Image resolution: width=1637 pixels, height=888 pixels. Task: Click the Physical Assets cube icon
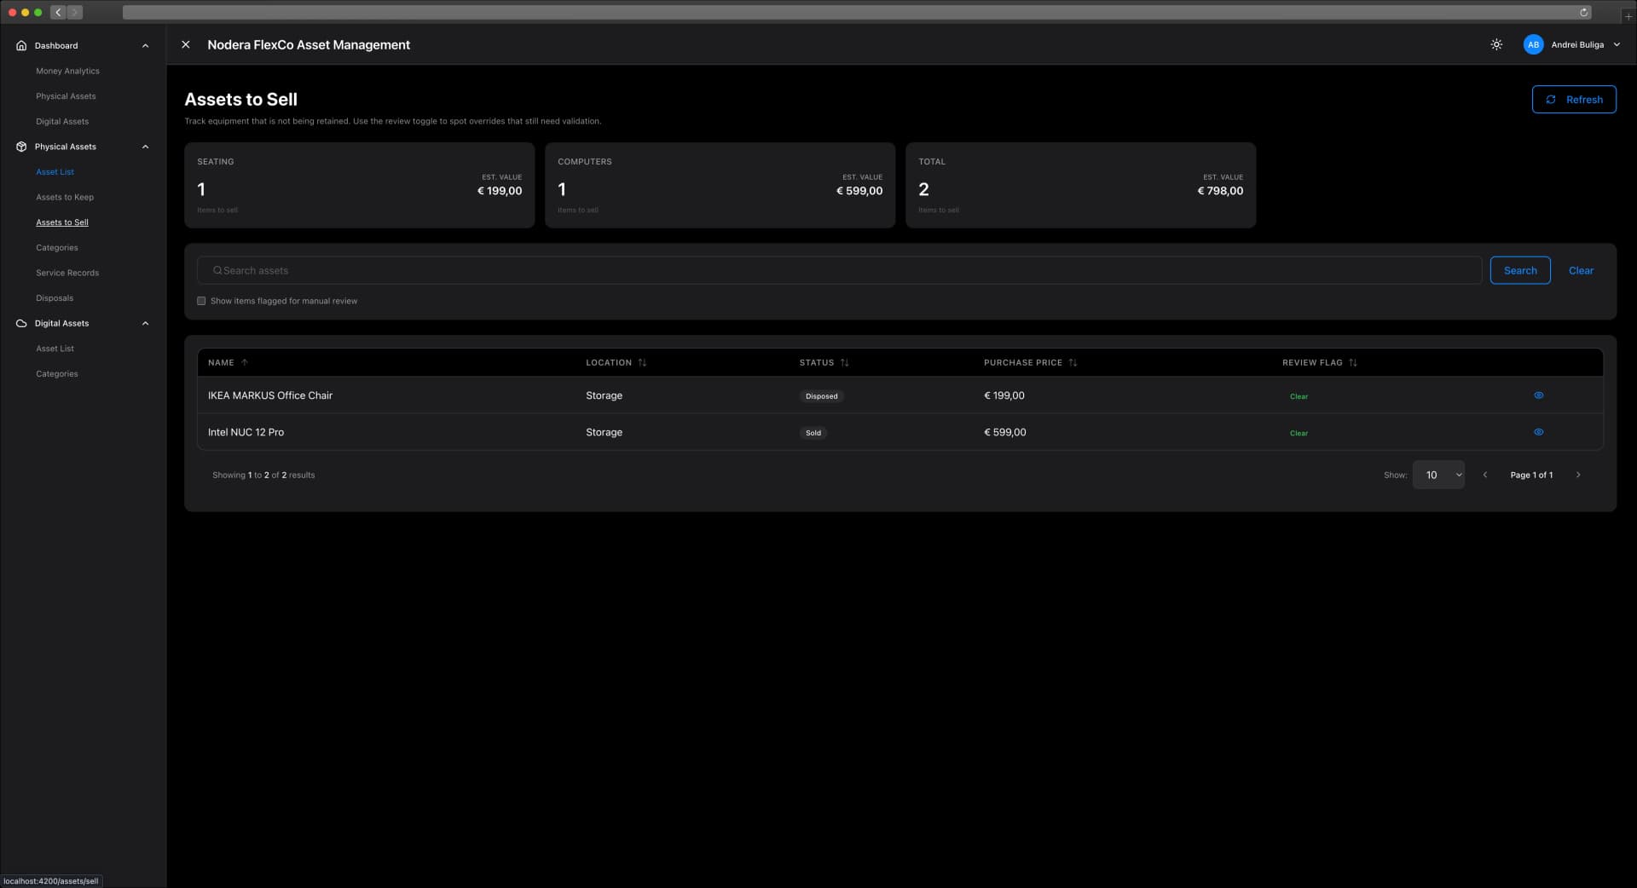[x=21, y=147]
